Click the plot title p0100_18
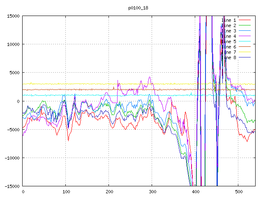Image resolution: width=263 pixels, height=197 pixels. tap(138, 8)
